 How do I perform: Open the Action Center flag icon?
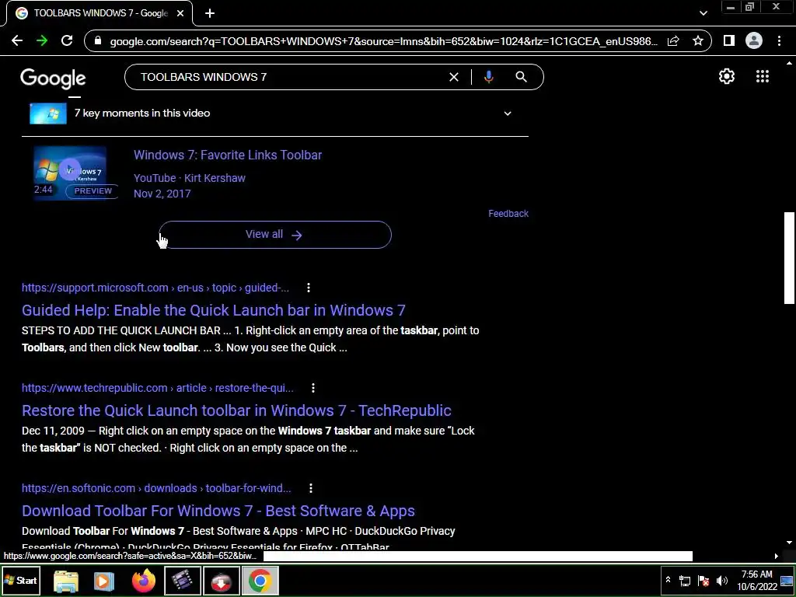pyautogui.click(x=703, y=581)
